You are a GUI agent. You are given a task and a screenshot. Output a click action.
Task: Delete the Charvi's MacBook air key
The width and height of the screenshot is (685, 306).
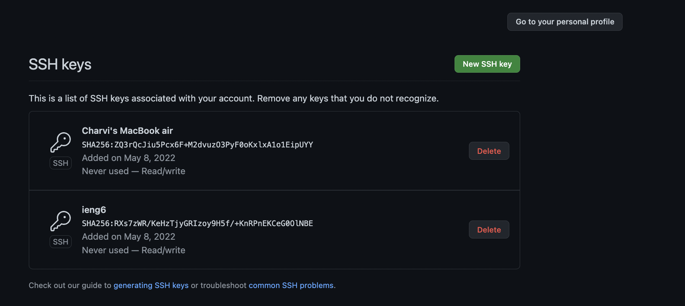coord(489,151)
